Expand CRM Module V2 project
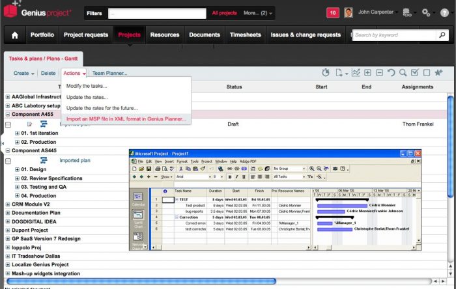 tap(8, 204)
